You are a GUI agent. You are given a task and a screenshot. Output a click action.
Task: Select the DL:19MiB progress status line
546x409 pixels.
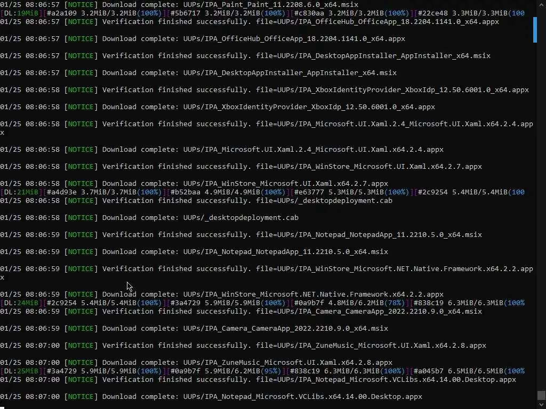tap(262, 13)
